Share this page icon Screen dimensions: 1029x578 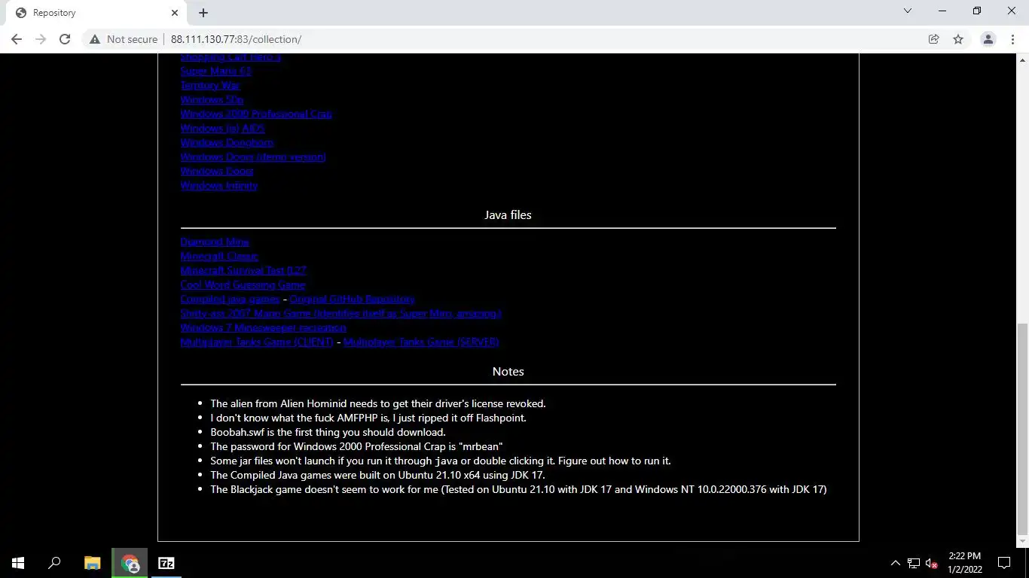click(933, 39)
